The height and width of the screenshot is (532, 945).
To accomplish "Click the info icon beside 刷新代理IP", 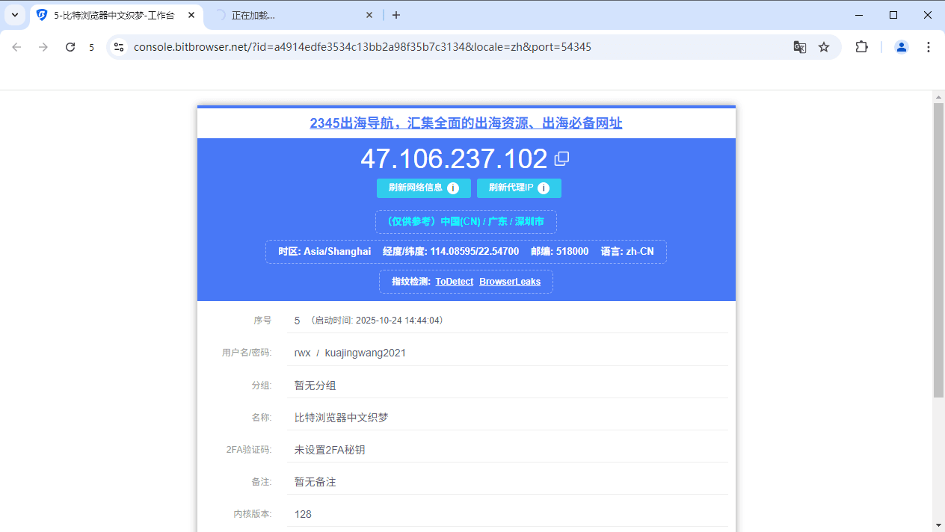I will tap(544, 188).
